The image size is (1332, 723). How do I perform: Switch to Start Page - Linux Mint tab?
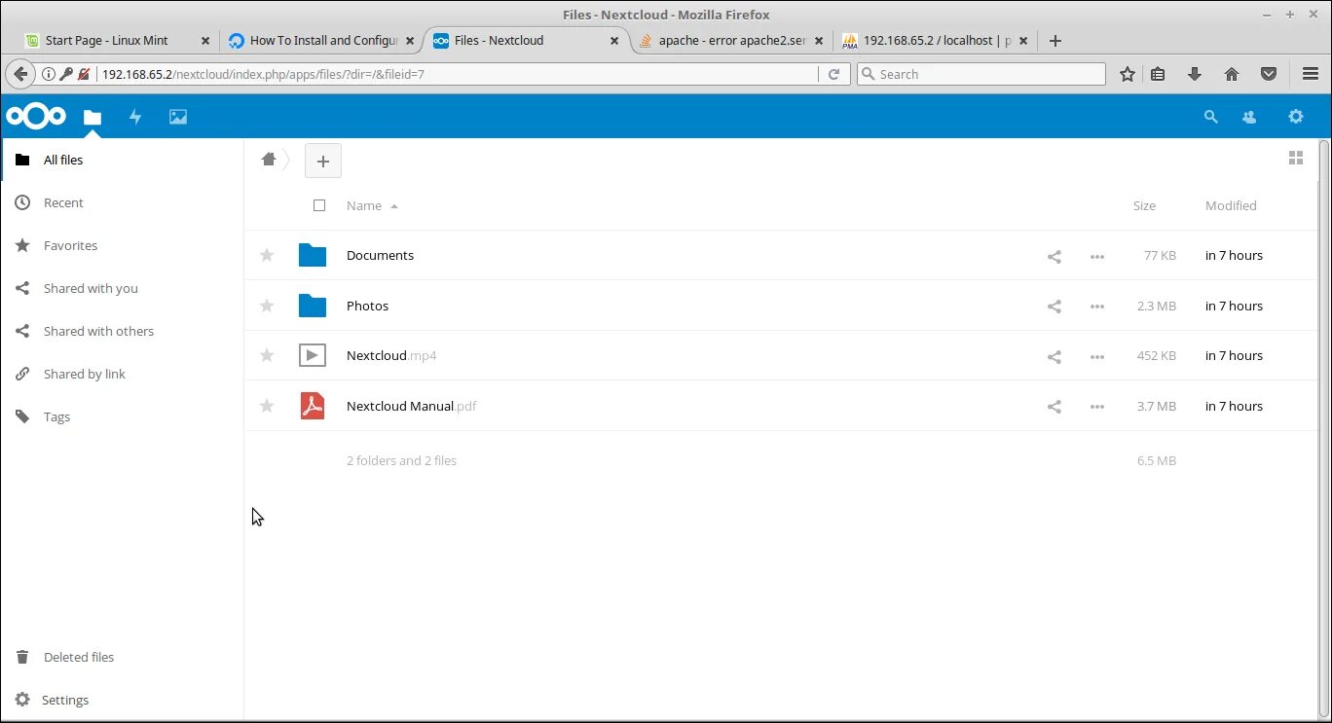tap(119, 41)
